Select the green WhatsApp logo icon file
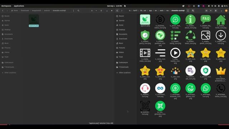This screenshot has width=229, height=129. point(206,89)
